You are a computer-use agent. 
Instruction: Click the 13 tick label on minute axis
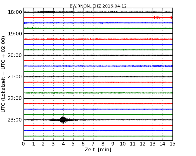(x=153, y=144)
